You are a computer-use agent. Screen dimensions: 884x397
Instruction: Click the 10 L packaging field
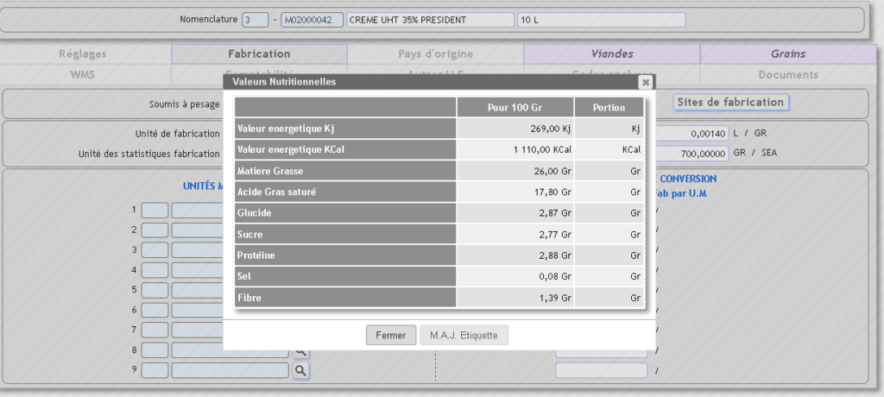point(601,20)
